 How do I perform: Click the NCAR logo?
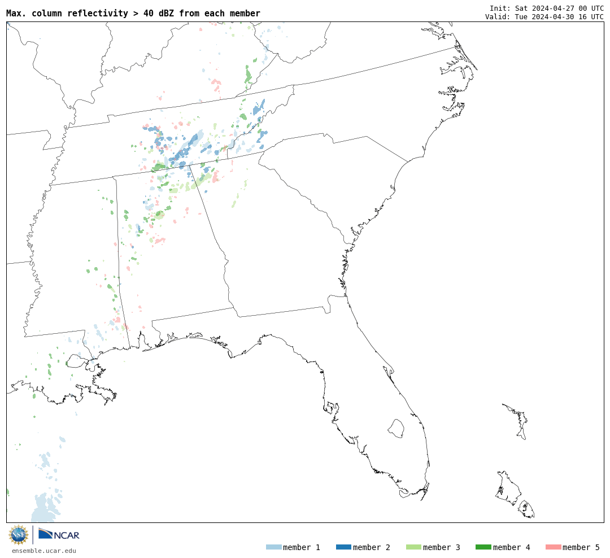pyautogui.click(x=59, y=534)
